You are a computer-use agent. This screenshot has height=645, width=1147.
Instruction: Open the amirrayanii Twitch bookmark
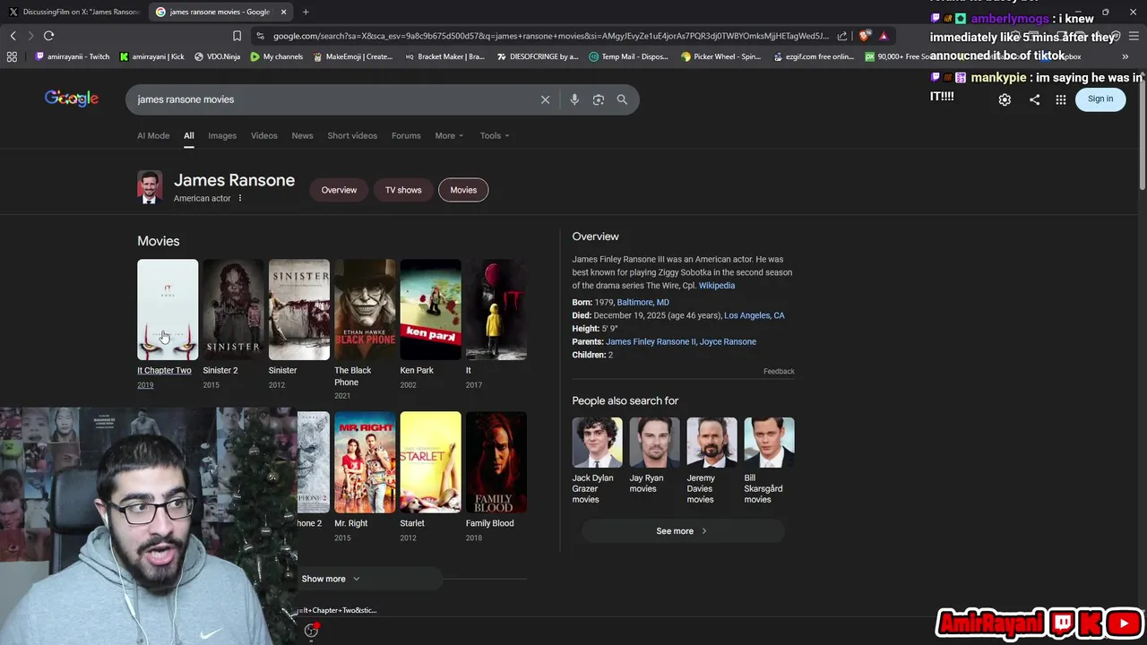(x=72, y=56)
